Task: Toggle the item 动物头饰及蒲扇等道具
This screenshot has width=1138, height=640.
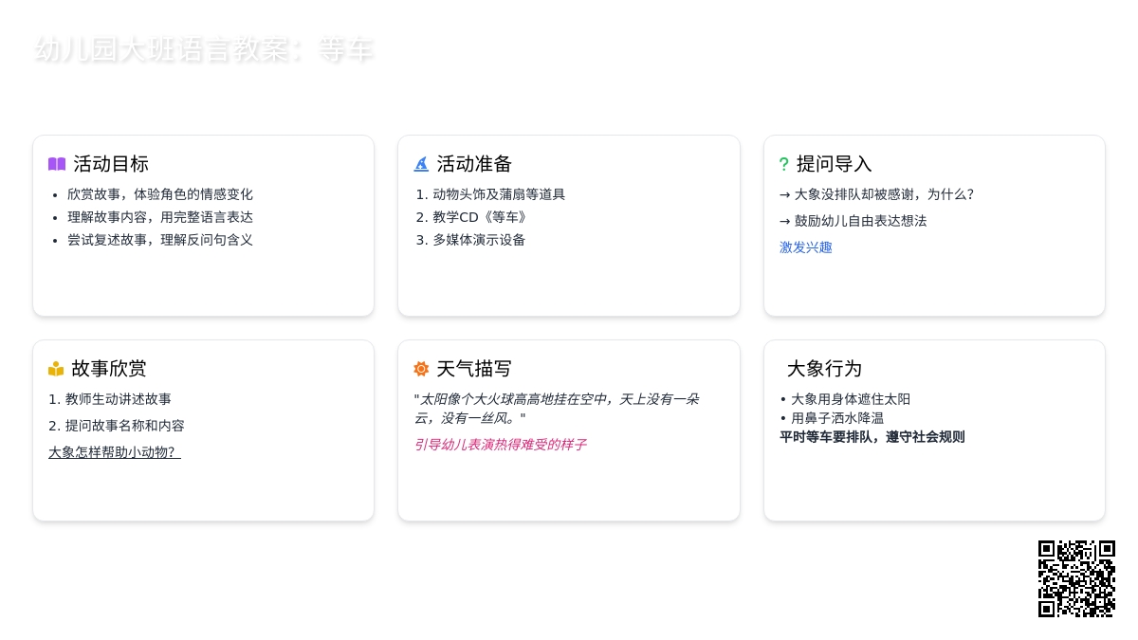Action: point(489,193)
